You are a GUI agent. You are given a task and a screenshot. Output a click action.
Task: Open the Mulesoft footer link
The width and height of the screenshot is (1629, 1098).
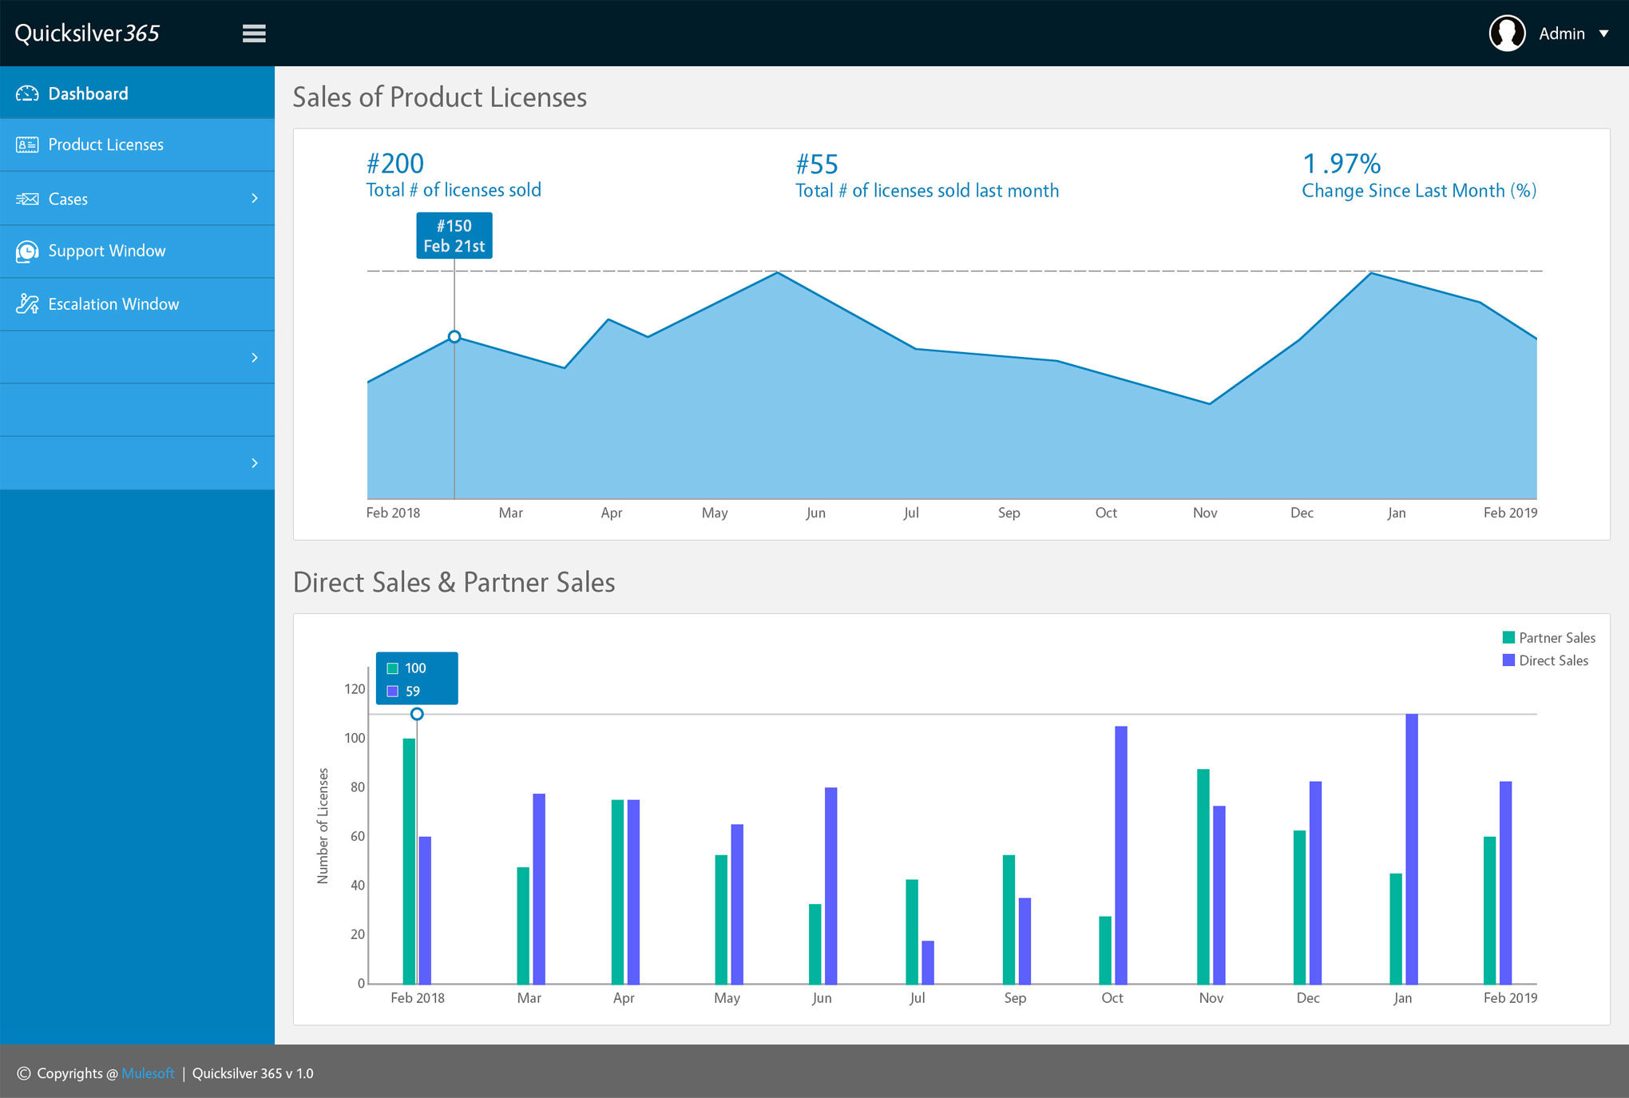[148, 1073]
